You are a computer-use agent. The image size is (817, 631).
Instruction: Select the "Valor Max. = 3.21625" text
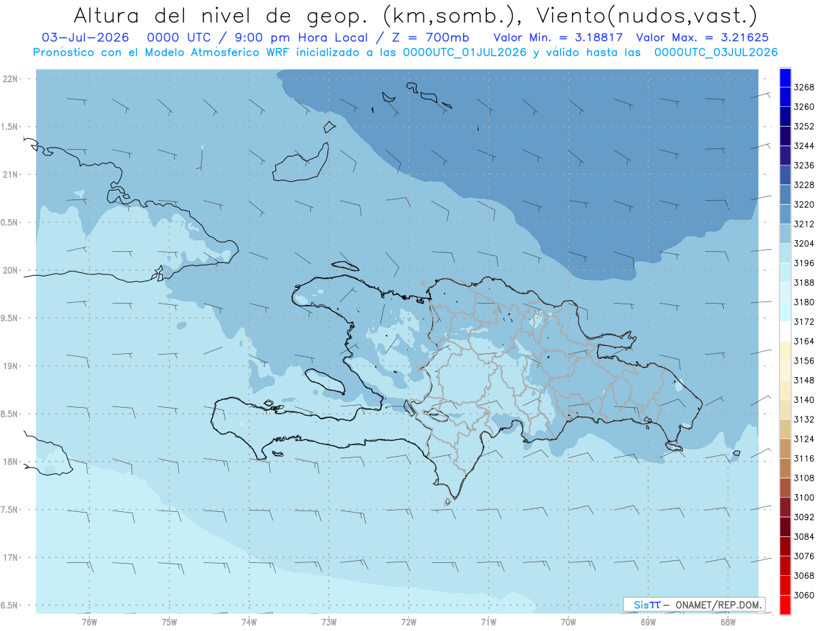pos(704,37)
